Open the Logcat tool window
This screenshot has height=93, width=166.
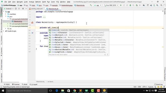click(x=33, y=84)
